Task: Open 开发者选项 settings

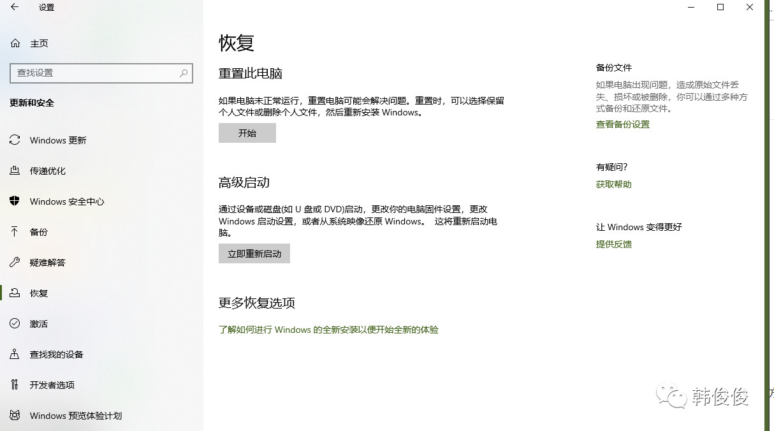Action: tap(52, 385)
